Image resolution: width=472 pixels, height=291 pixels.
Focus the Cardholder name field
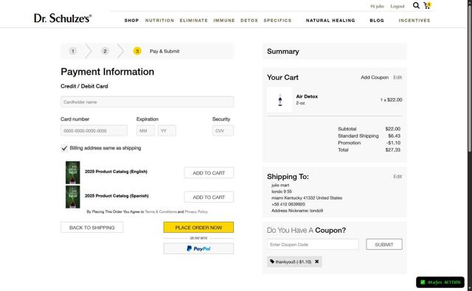[x=147, y=102]
